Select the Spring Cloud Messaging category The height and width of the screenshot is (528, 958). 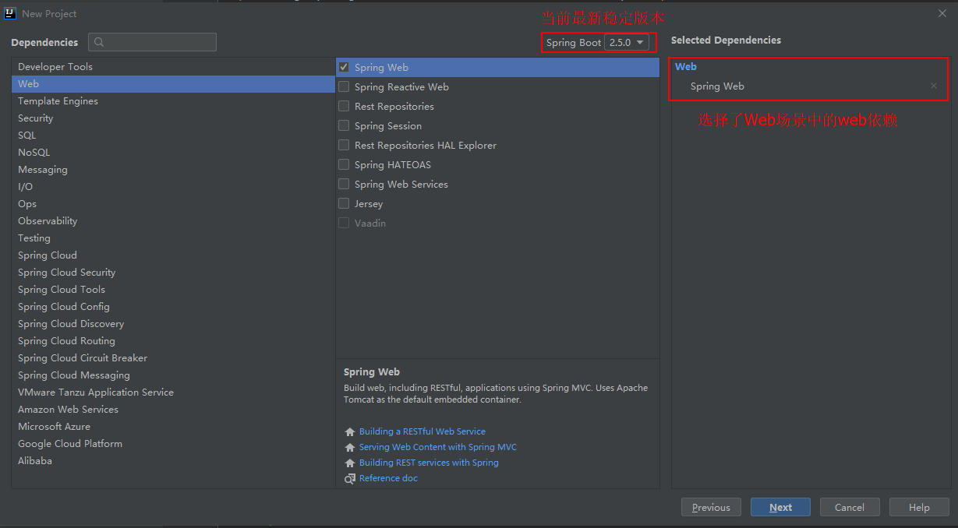click(173, 375)
